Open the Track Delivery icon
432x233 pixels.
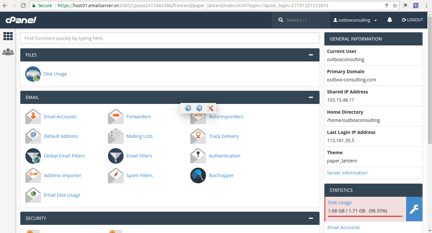pos(198,136)
